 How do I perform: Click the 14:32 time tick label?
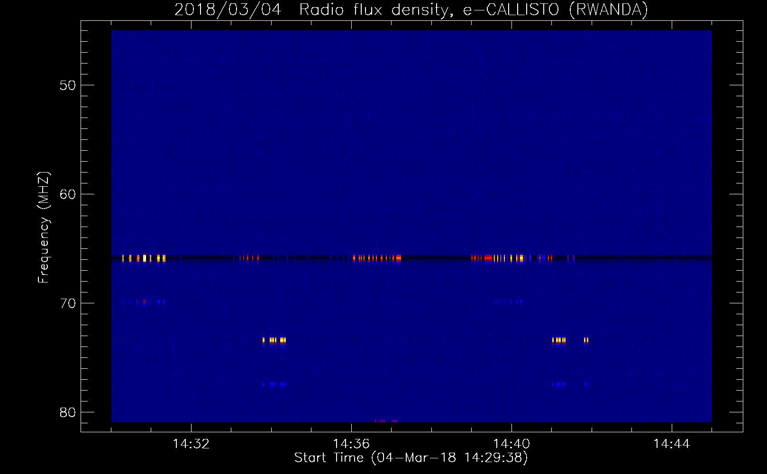pos(191,444)
